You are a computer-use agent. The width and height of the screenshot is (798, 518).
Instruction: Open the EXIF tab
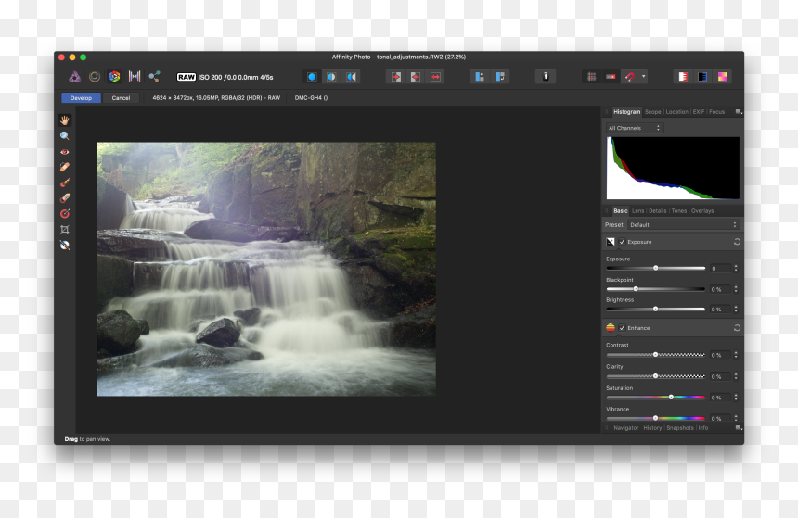click(x=699, y=112)
